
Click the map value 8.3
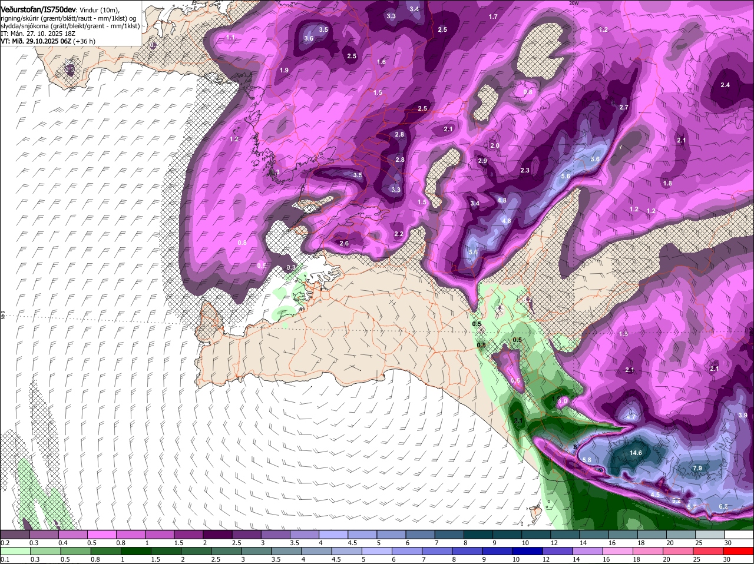click(290, 267)
